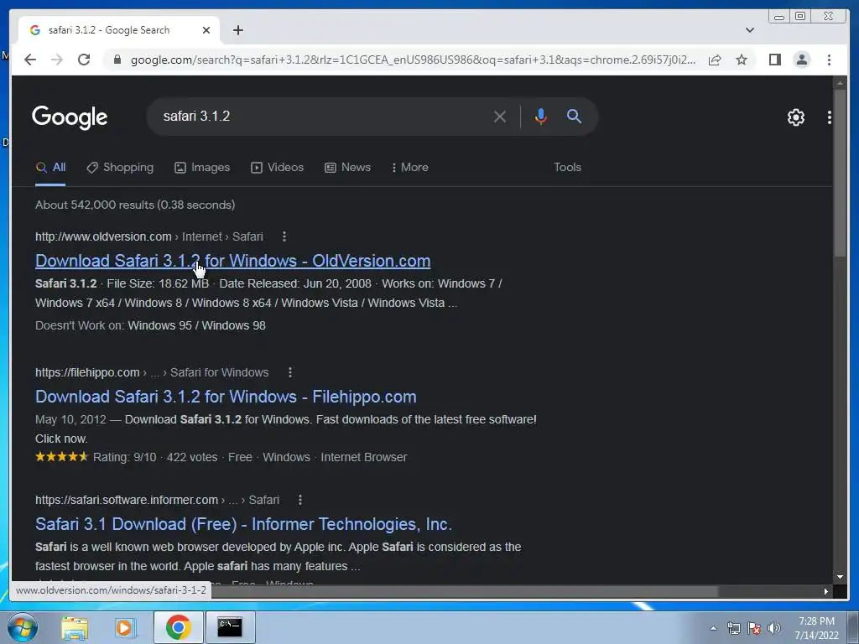
Task: Close the safari 3.1.2 Google Search tab
Action: pyautogui.click(x=206, y=30)
